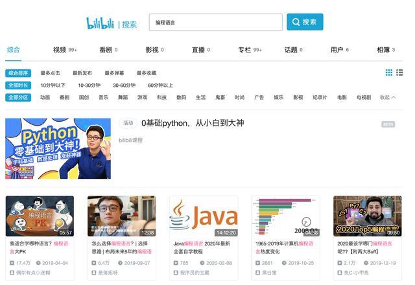This screenshot has height=285, width=415.
Task: Filter duration by 10-30分钟
Action: click(89, 85)
